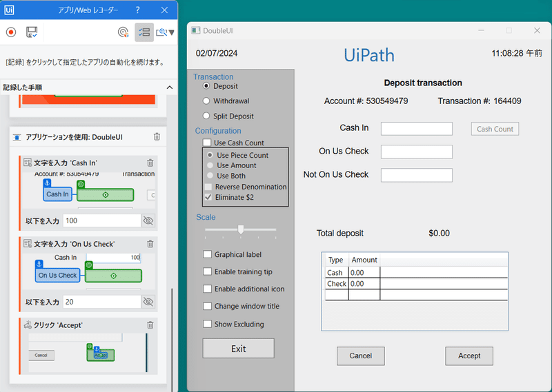Open the recorder help question mark

pos(137,10)
